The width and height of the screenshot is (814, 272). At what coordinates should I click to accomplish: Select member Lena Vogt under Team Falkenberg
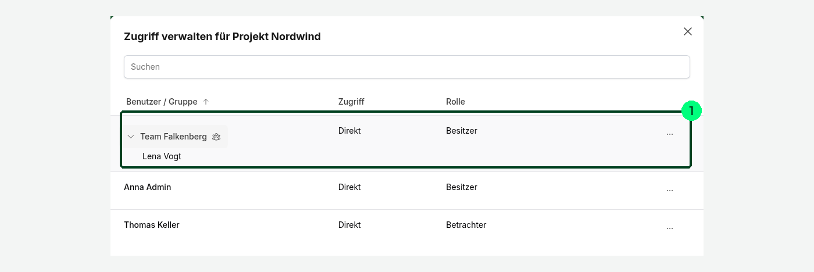tap(162, 156)
